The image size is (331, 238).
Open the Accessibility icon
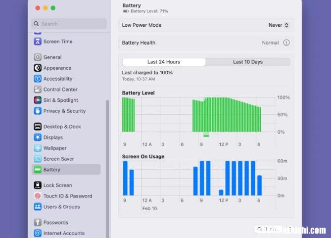click(38, 79)
